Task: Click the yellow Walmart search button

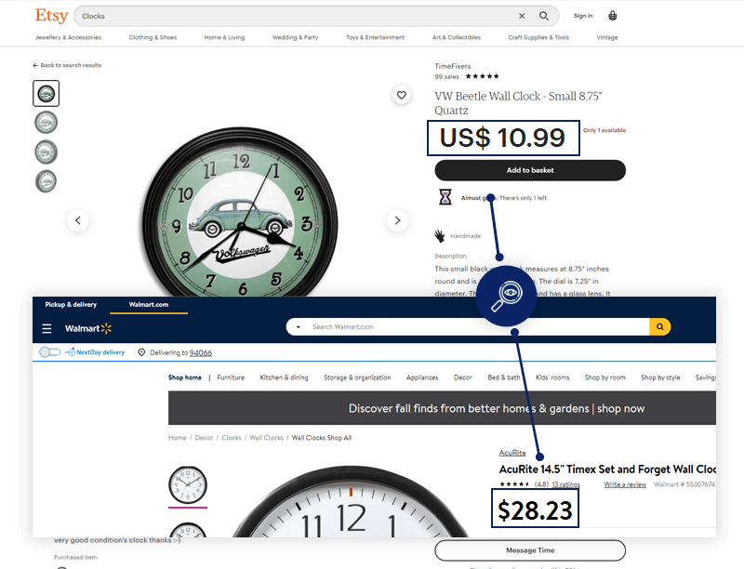Action: [659, 327]
